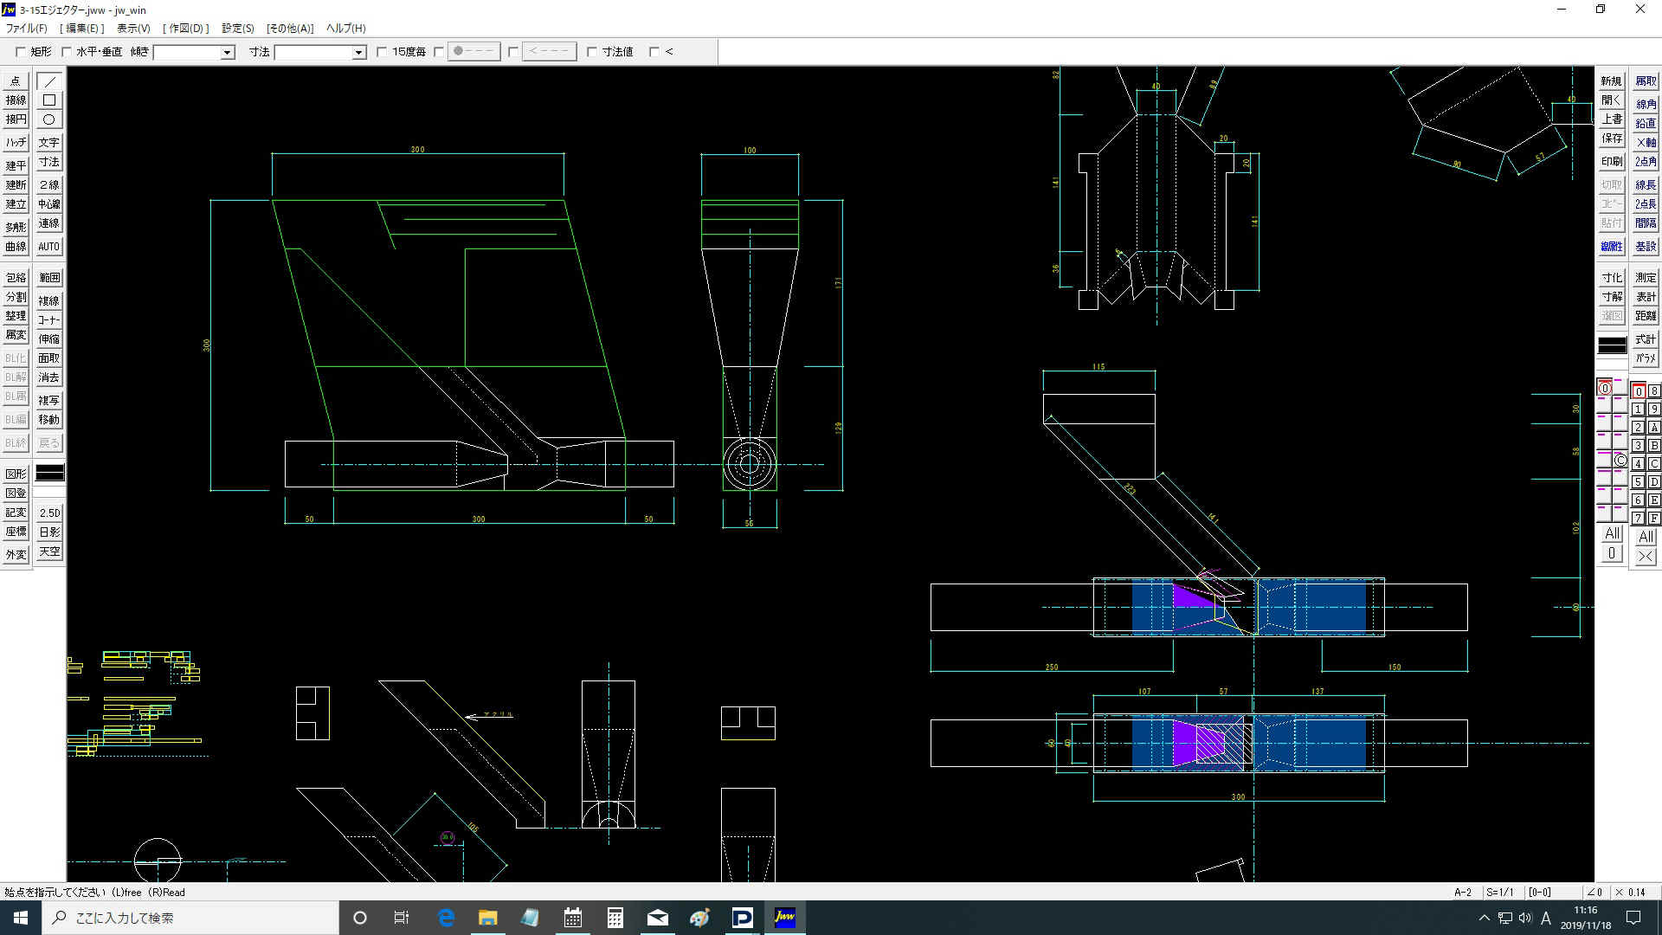Select the line drawing tool icon
This screenshot has width=1662, height=935.
(49, 81)
